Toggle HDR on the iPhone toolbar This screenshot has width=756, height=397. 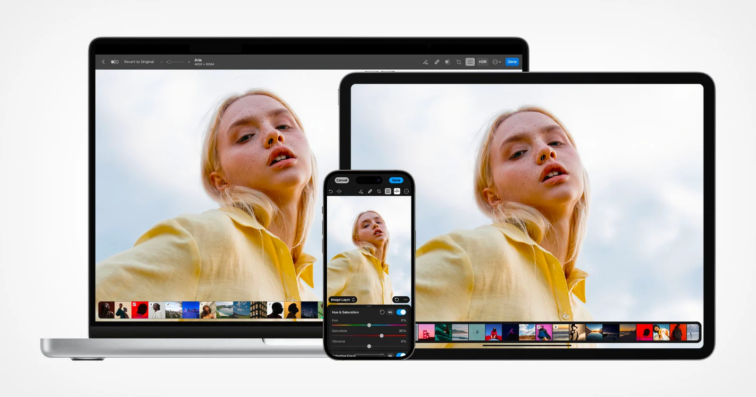click(x=397, y=191)
